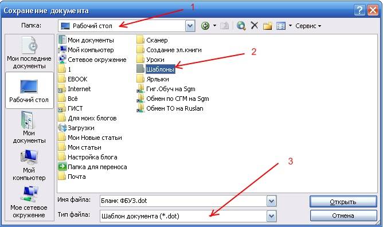Close the Сохранение документа dialog
Screen dimensions: 383x227
point(373,10)
